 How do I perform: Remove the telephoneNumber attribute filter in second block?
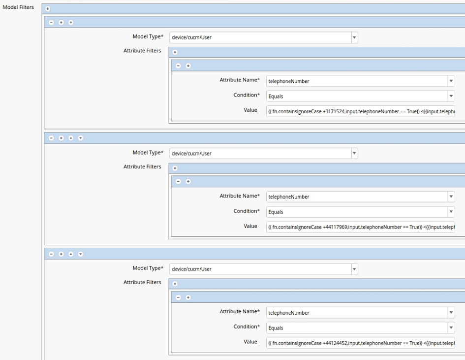coord(178,181)
